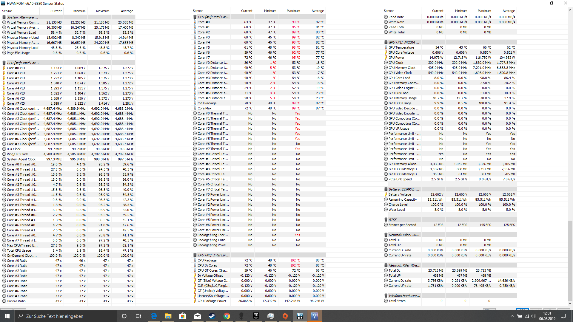Click the Cortana circle icon
Viewport: 573px width, 322px height.
(124, 316)
